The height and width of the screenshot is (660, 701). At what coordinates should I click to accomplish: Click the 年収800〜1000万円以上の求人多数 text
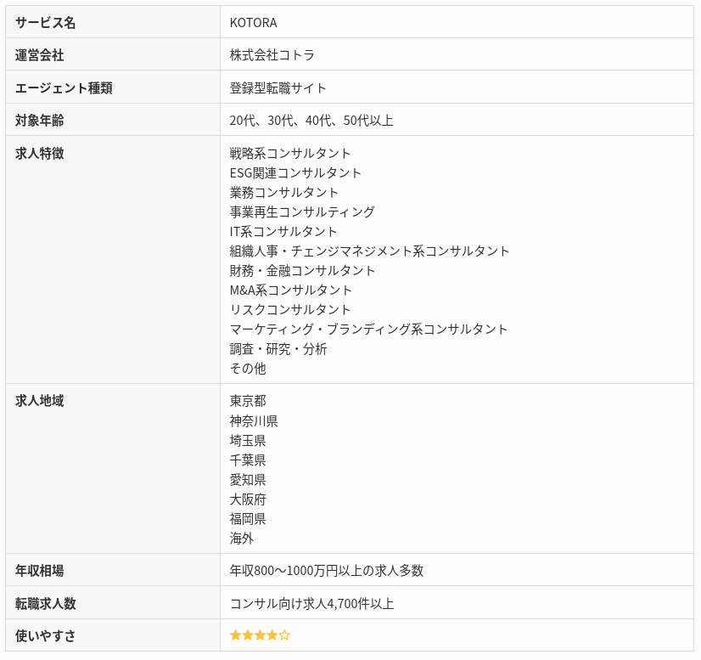click(326, 571)
